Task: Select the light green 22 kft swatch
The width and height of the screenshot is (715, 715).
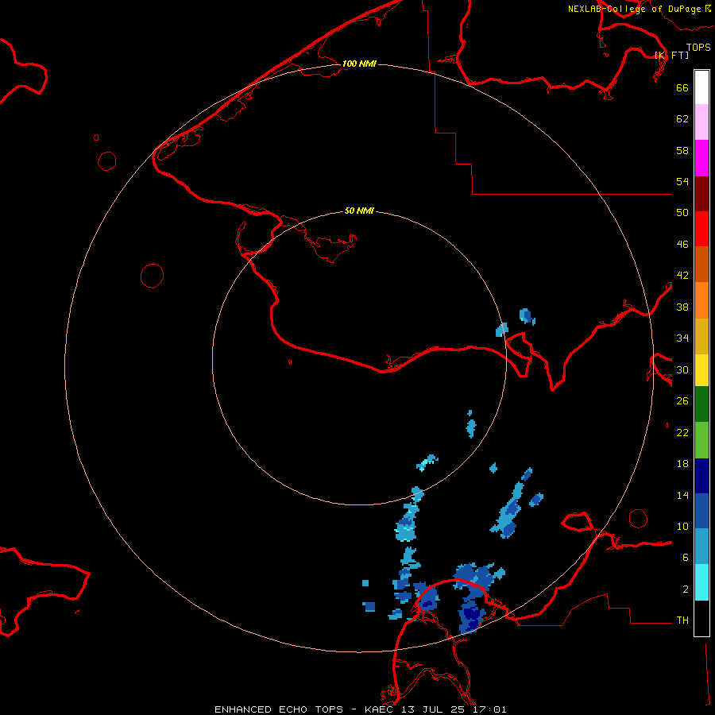Action: coord(701,440)
